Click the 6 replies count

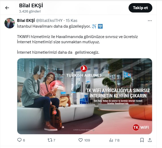point(24,140)
